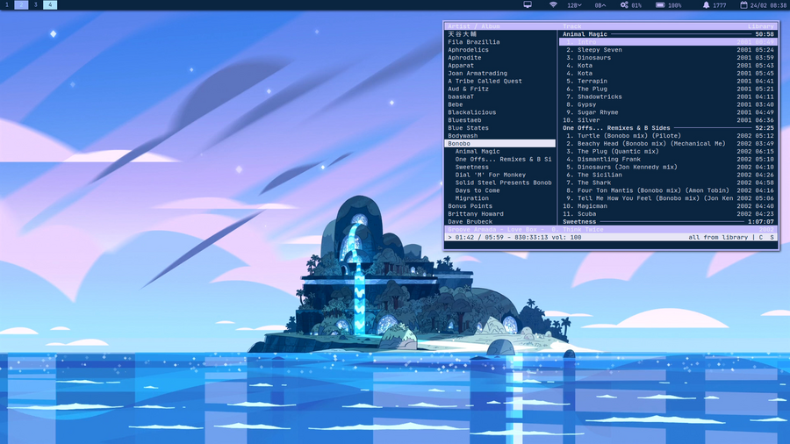
Task: Switch to workspace 4
Action: point(50,5)
